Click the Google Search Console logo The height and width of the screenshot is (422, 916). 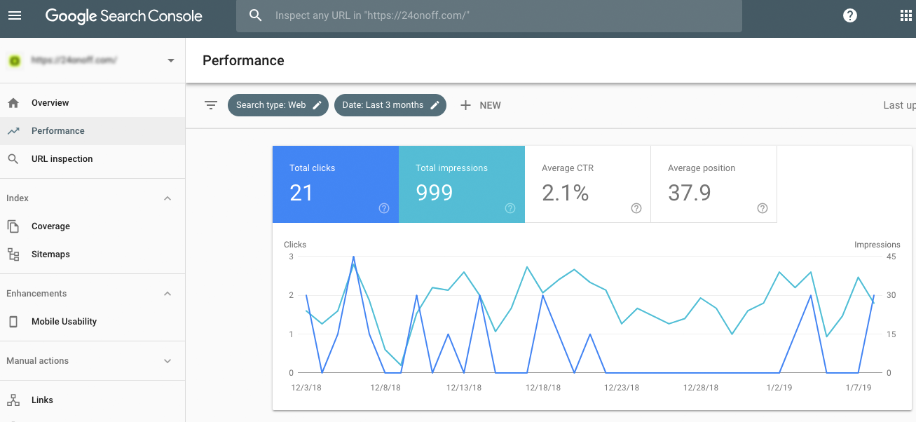pos(124,16)
